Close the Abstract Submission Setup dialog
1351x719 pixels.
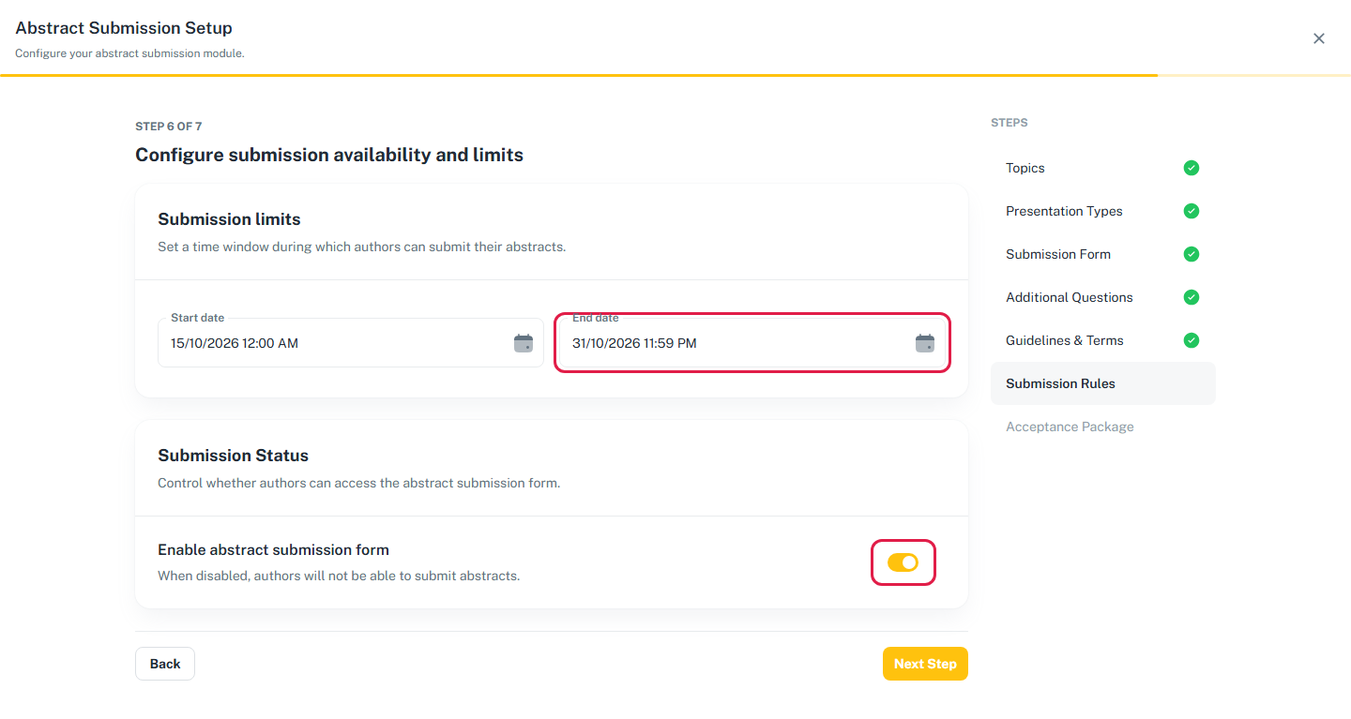point(1319,38)
